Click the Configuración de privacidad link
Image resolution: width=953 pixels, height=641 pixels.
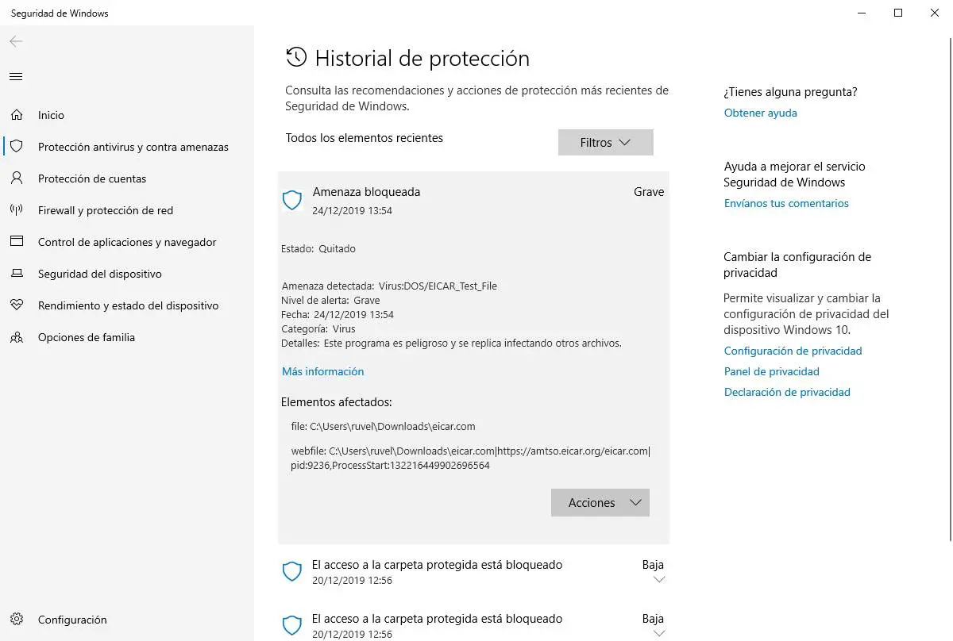point(793,351)
